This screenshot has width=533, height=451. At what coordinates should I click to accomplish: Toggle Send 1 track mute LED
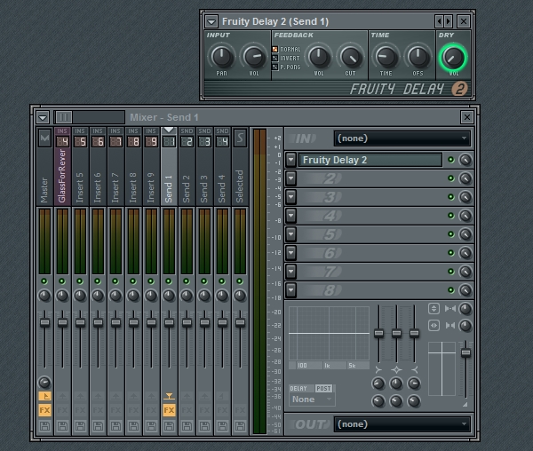pos(169,281)
